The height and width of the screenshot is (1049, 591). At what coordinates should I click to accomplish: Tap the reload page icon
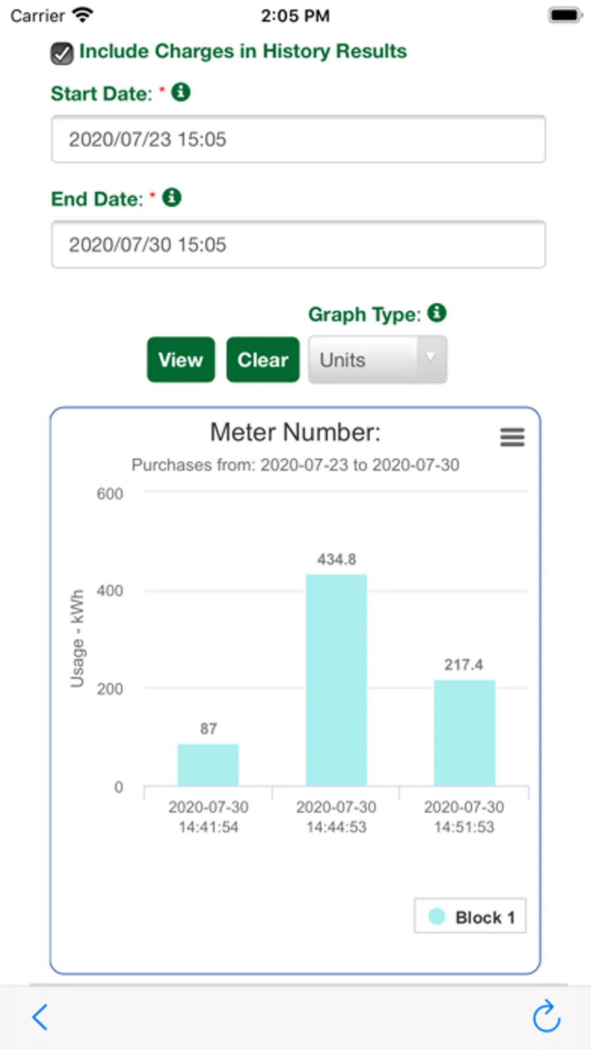546,1017
